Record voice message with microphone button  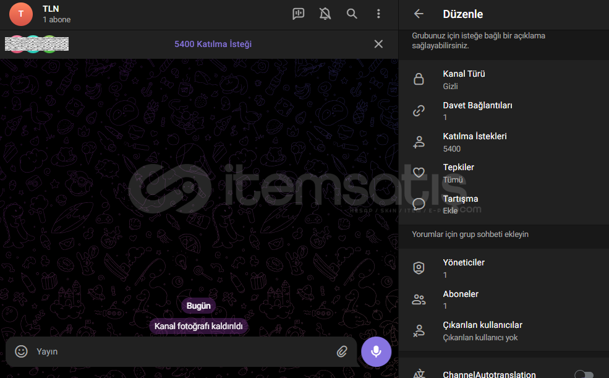376,351
